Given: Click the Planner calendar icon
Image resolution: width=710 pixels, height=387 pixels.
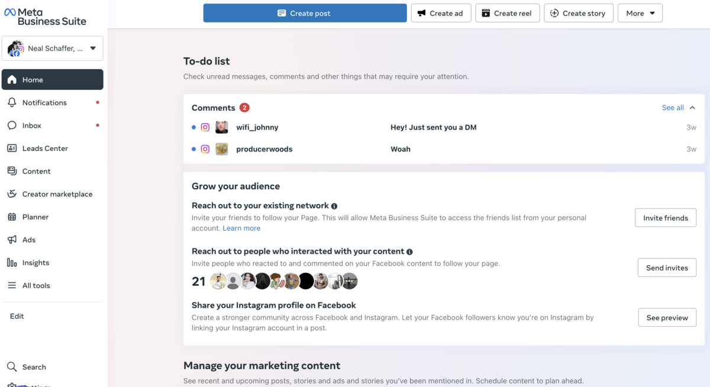Looking at the screenshot, I should 12,217.
